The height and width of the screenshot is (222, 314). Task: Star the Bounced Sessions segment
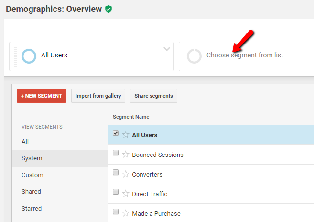(126, 155)
